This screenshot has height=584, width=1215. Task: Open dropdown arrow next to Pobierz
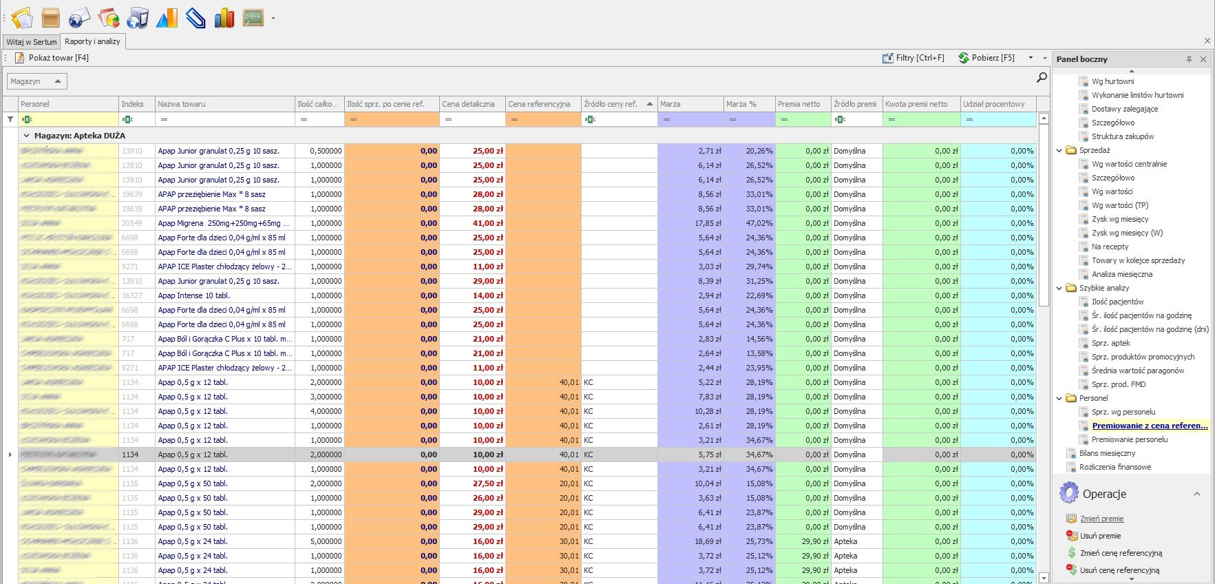tap(1031, 58)
